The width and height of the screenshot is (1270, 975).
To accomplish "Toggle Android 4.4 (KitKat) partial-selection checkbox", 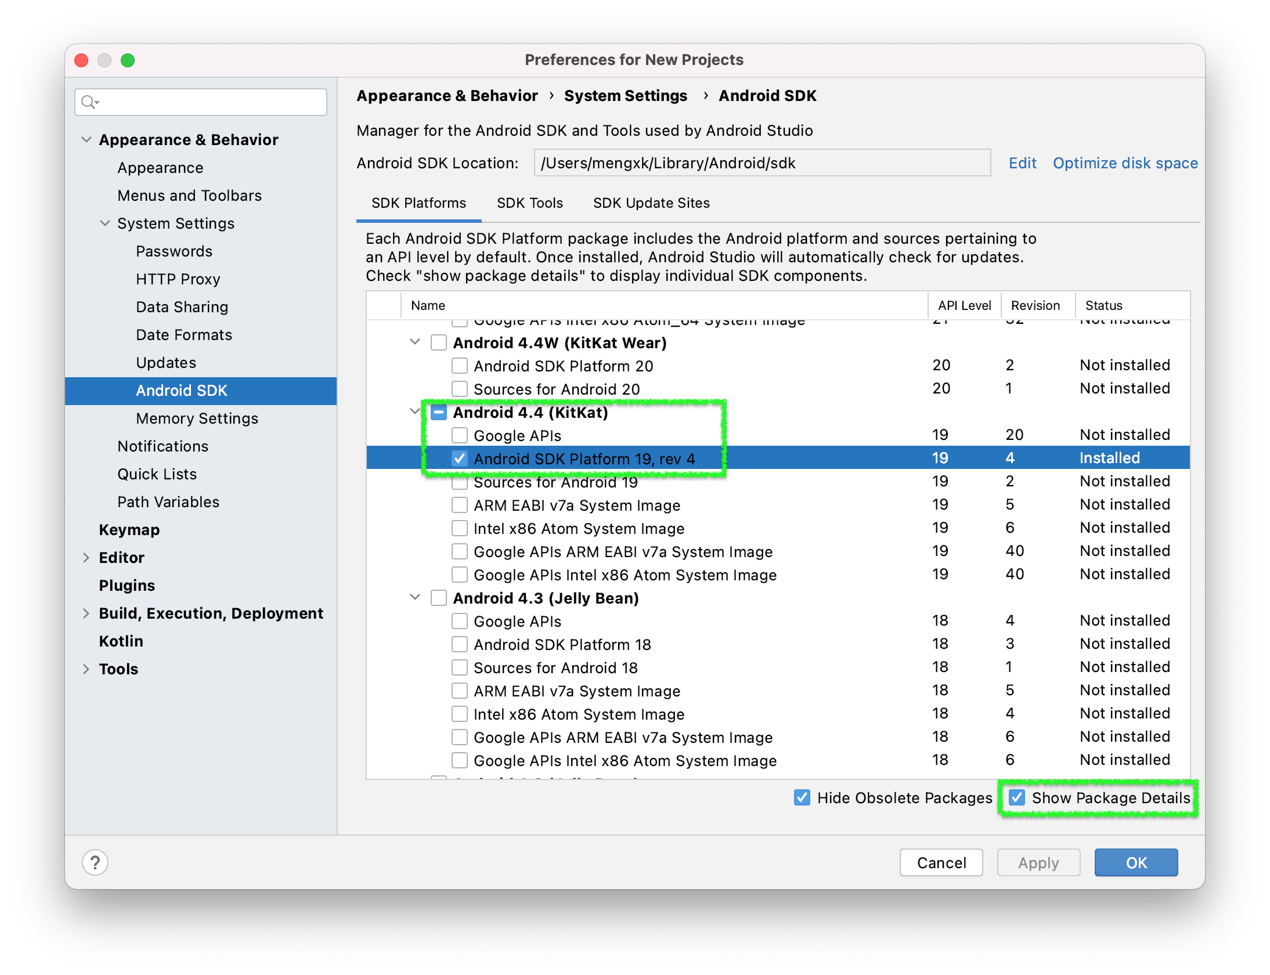I will 439,413.
